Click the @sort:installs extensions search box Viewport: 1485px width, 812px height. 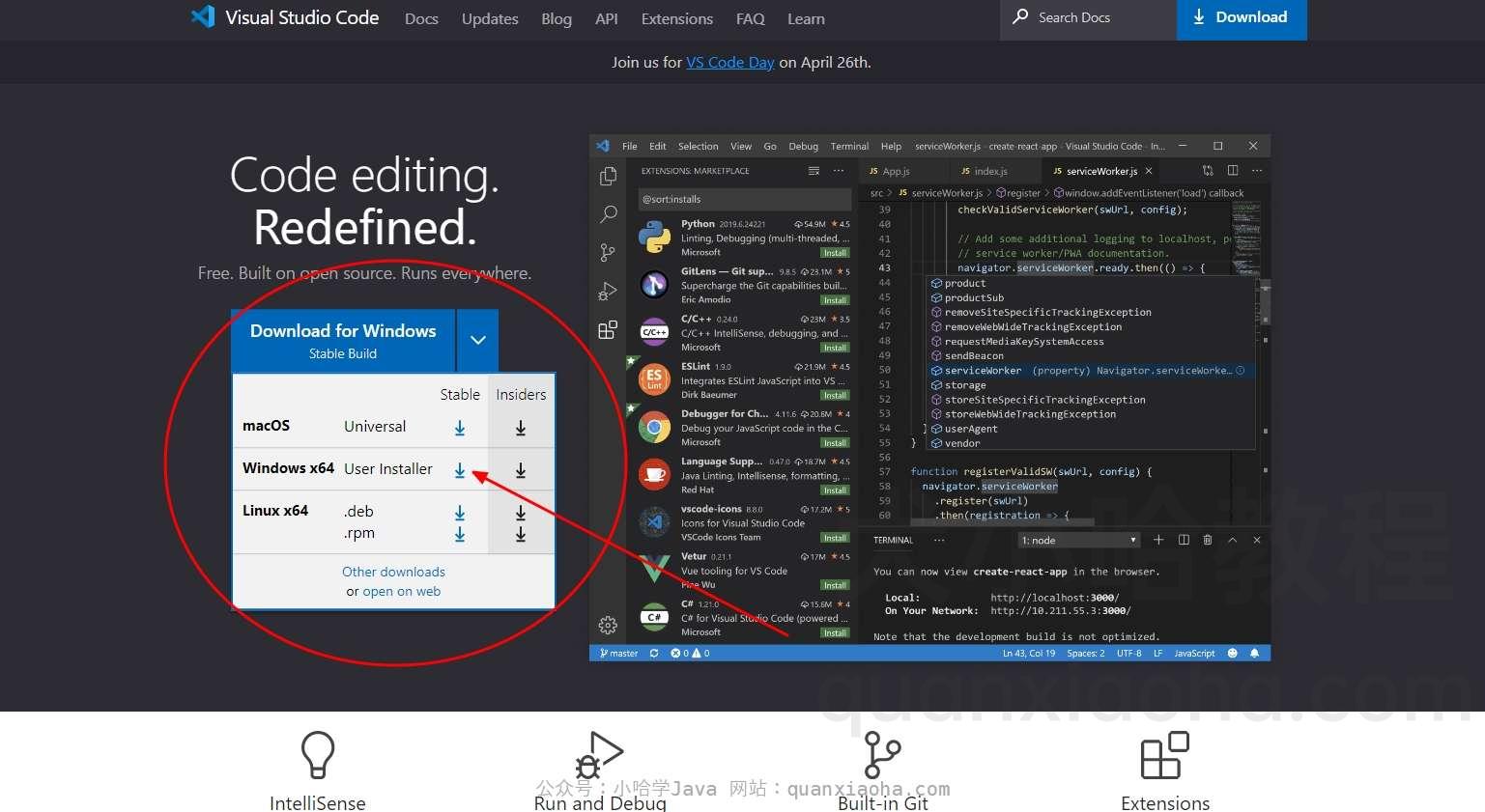click(x=744, y=199)
